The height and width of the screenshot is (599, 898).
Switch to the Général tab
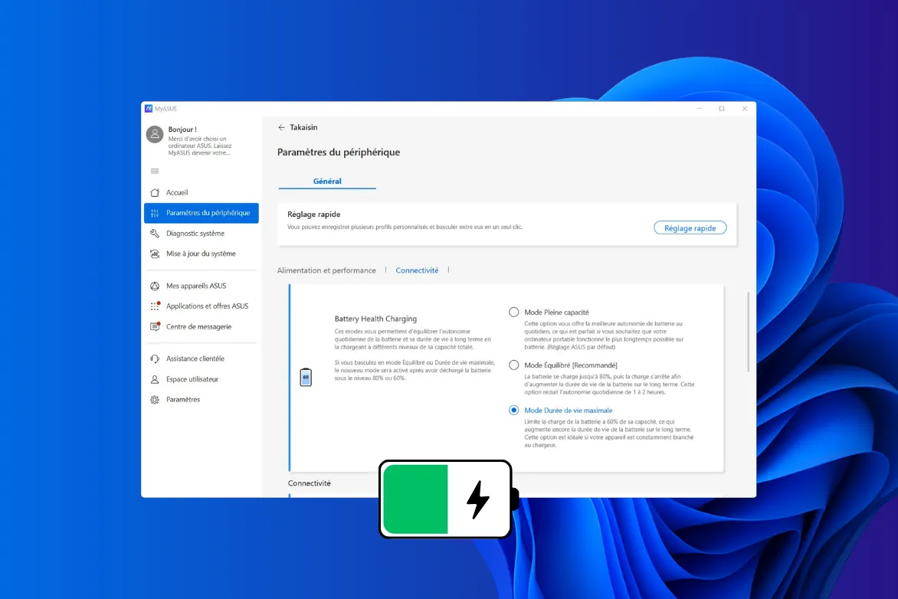(327, 182)
